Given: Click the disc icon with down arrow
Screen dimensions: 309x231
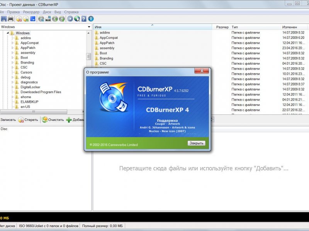Looking at the screenshot, I should 55,19.
